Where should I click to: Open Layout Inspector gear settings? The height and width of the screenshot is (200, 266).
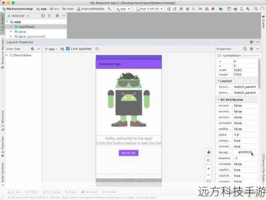[251, 42]
